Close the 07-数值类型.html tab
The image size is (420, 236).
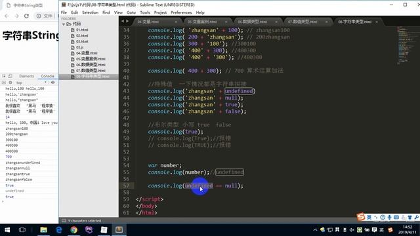point(327,22)
